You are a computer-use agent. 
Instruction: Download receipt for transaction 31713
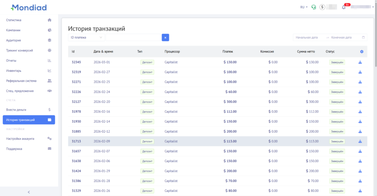click(x=360, y=141)
